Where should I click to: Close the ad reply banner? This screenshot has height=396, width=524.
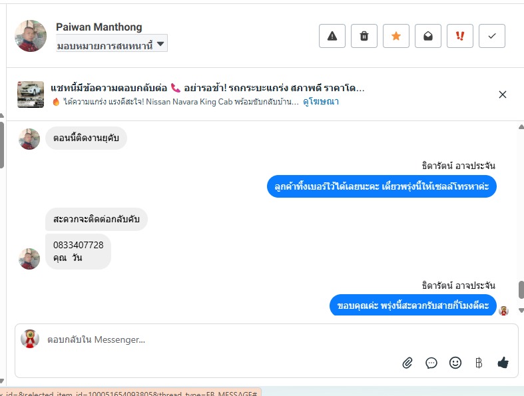(502, 95)
